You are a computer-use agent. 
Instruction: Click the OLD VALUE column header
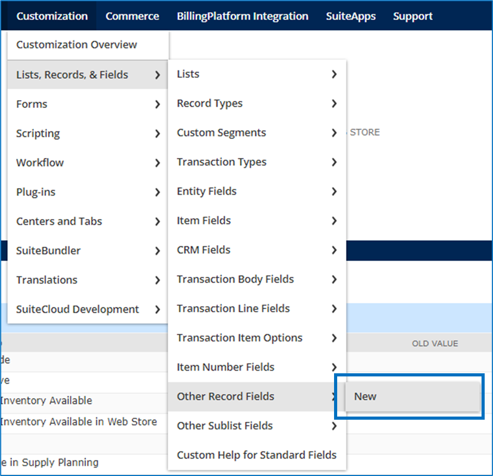[435, 344]
